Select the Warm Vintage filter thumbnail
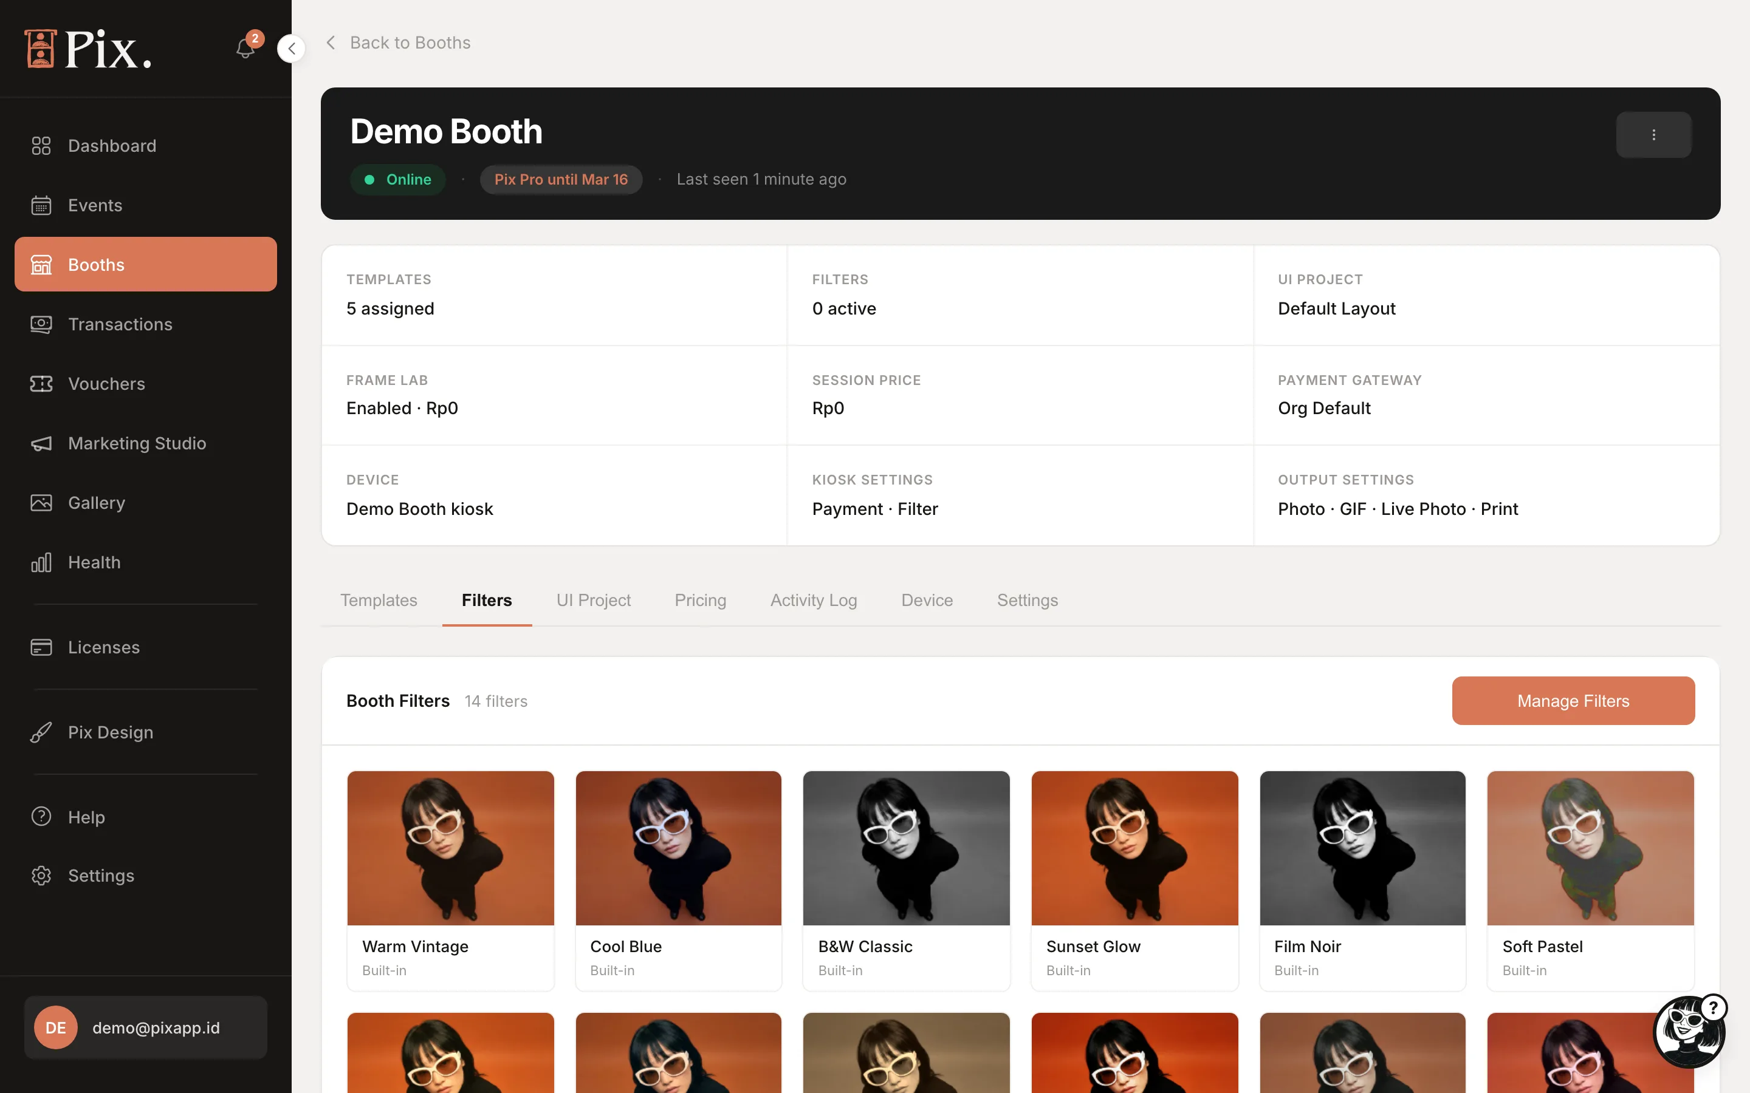1750x1093 pixels. [x=450, y=848]
